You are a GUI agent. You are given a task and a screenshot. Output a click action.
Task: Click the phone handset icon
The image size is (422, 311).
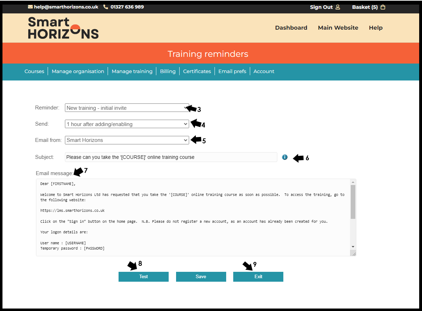(x=106, y=7)
